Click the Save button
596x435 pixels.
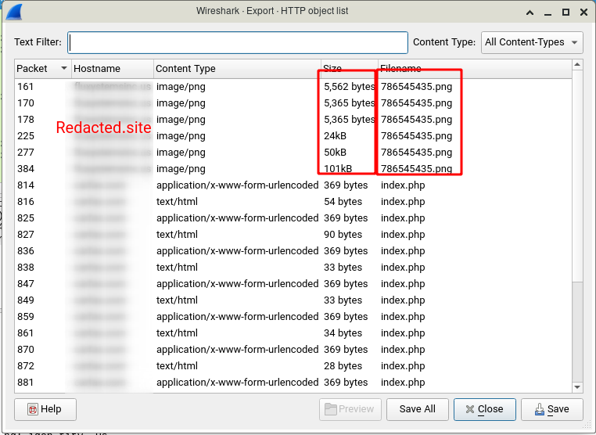[552, 409]
